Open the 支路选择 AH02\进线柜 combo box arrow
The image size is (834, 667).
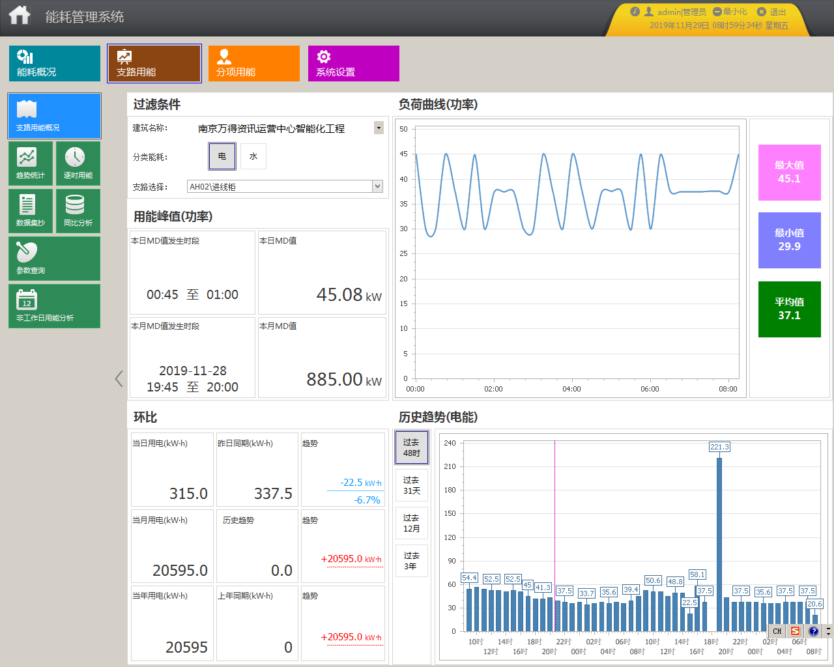[x=377, y=186]
